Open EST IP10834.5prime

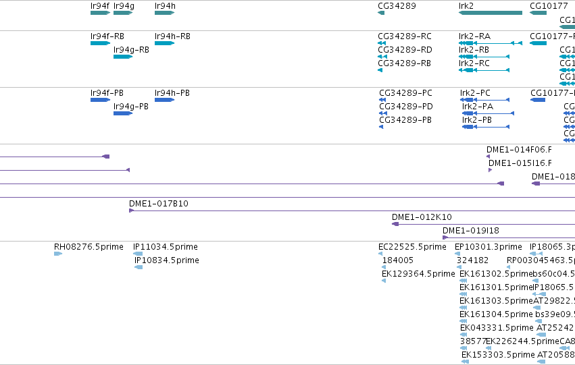pyautogui.click(x=139, y=267)
